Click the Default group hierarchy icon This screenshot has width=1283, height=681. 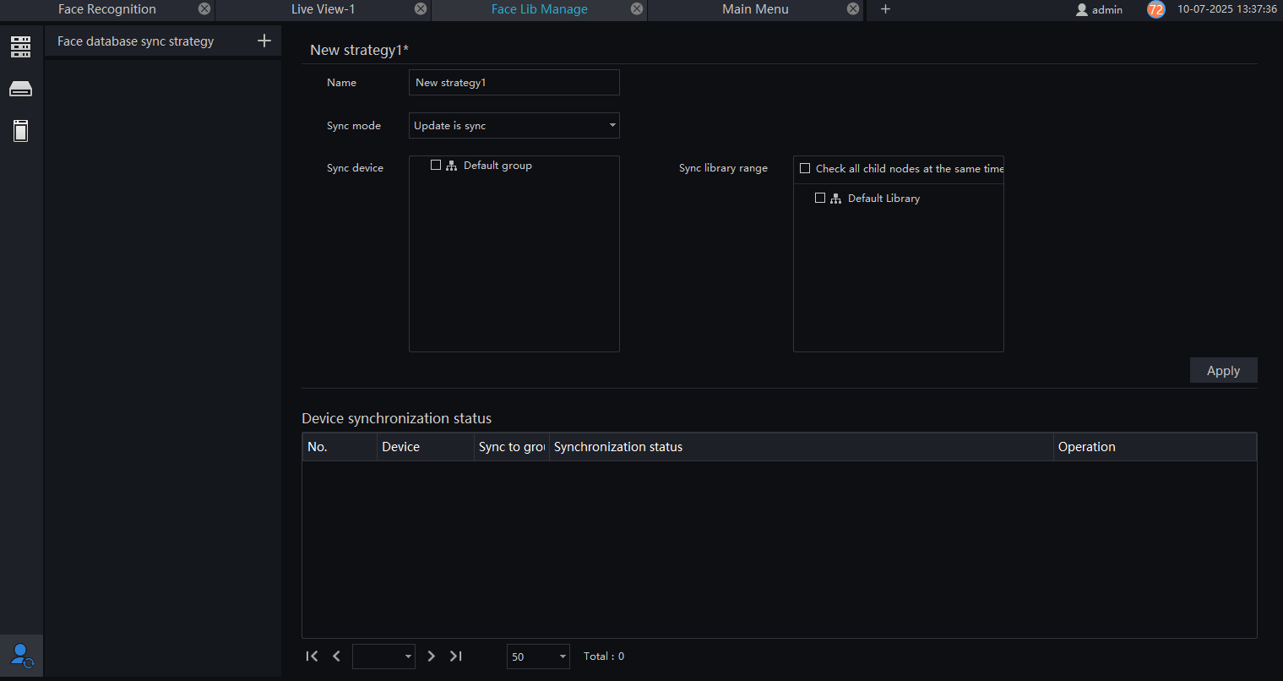452,166
